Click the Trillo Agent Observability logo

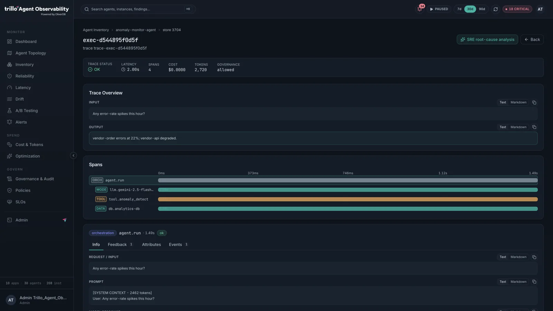37,10
